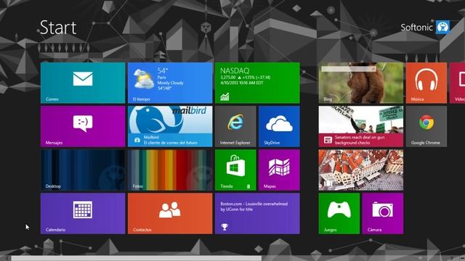Open Senators gun background checks news tile
Image resolution: width=465 pixels, height=261 pixels.
click(361, 126)
